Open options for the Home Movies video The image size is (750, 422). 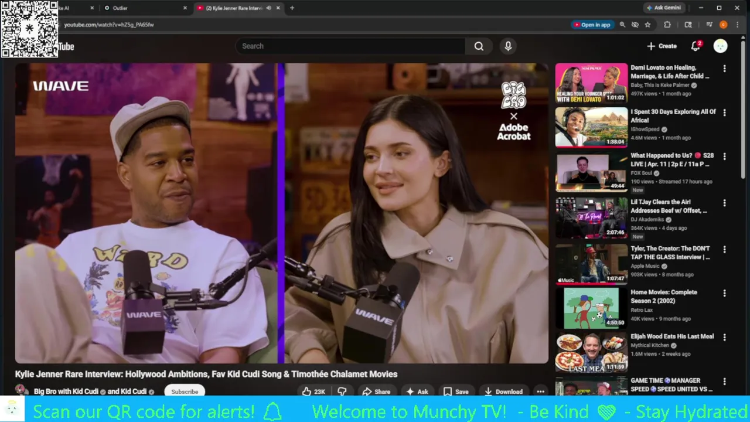pyautogui.click(x=724, y=293)
